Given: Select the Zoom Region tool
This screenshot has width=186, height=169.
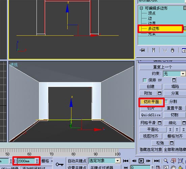Looking at the screenshot, I should (166, 167).
